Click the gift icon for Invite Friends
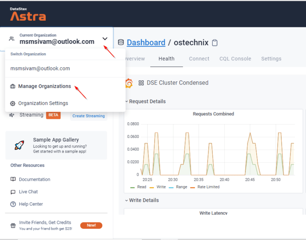Viewport: 306px width, 240px height. (12, 225)
